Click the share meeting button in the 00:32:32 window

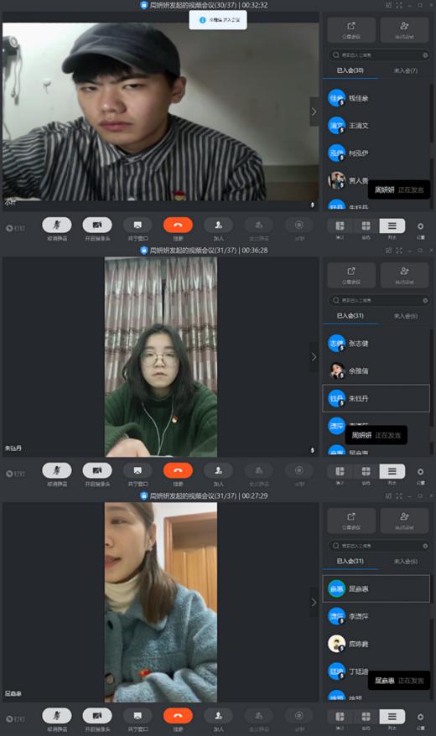(351, 29)
